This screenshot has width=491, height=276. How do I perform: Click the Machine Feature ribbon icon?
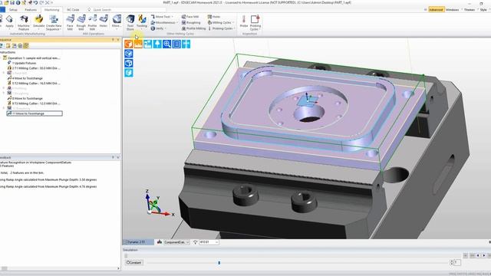[24, 22]
